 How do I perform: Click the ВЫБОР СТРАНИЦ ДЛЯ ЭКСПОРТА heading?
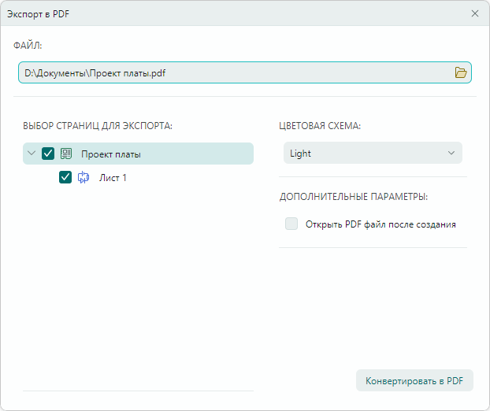click(98, 125)
